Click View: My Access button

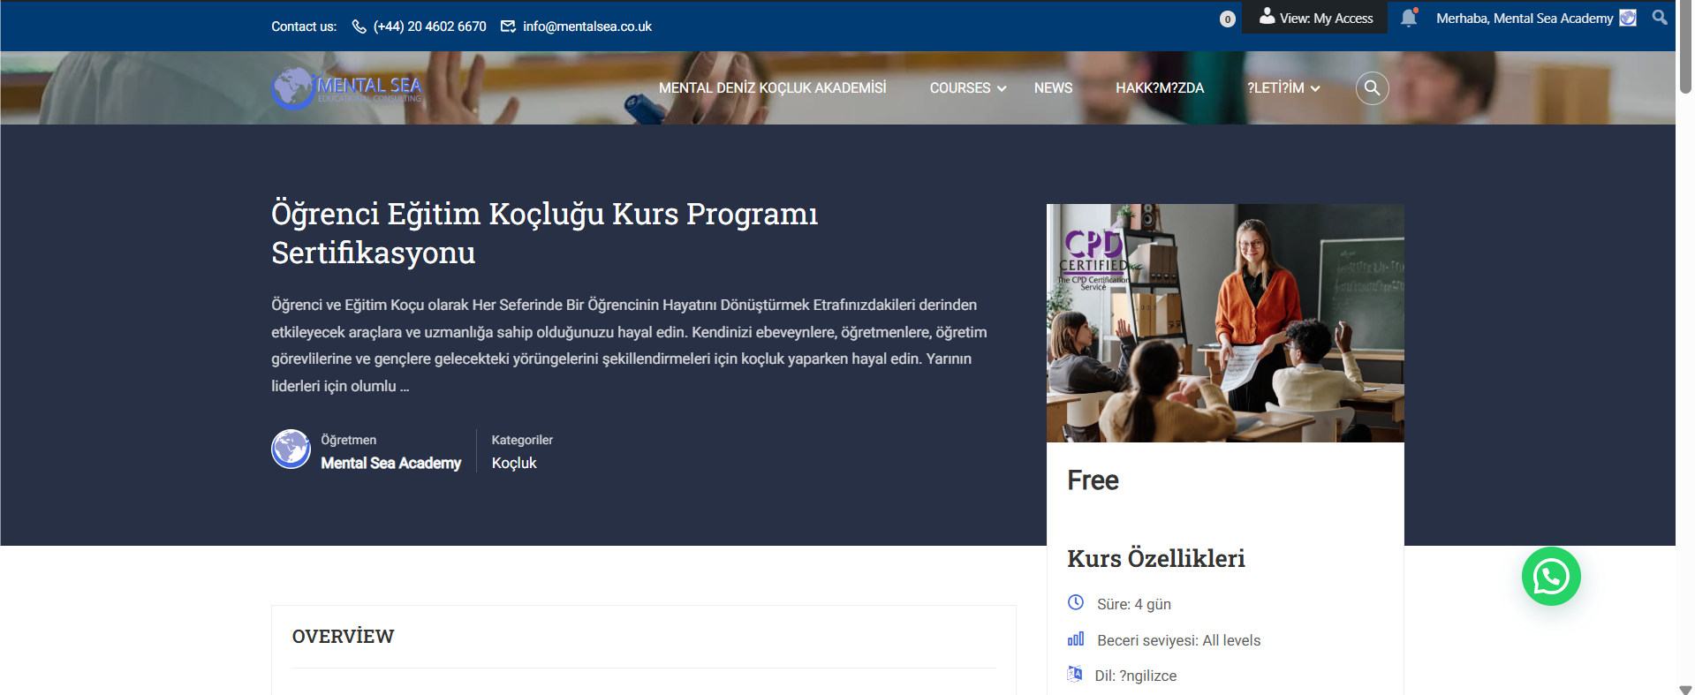(x=1315, y=18)
